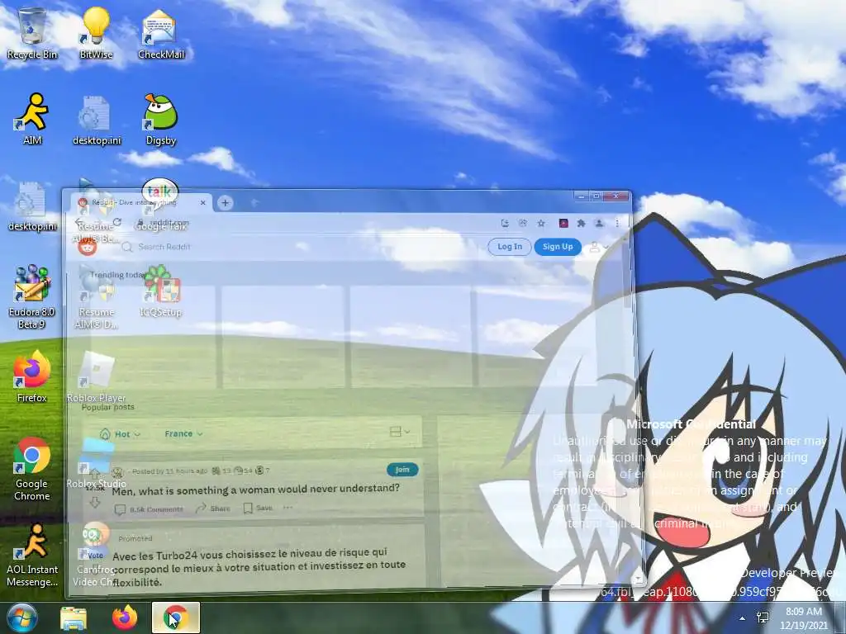Downvote the 'Men, what is something' post
Screen dimensions: 846x634
tap(95, 503)
